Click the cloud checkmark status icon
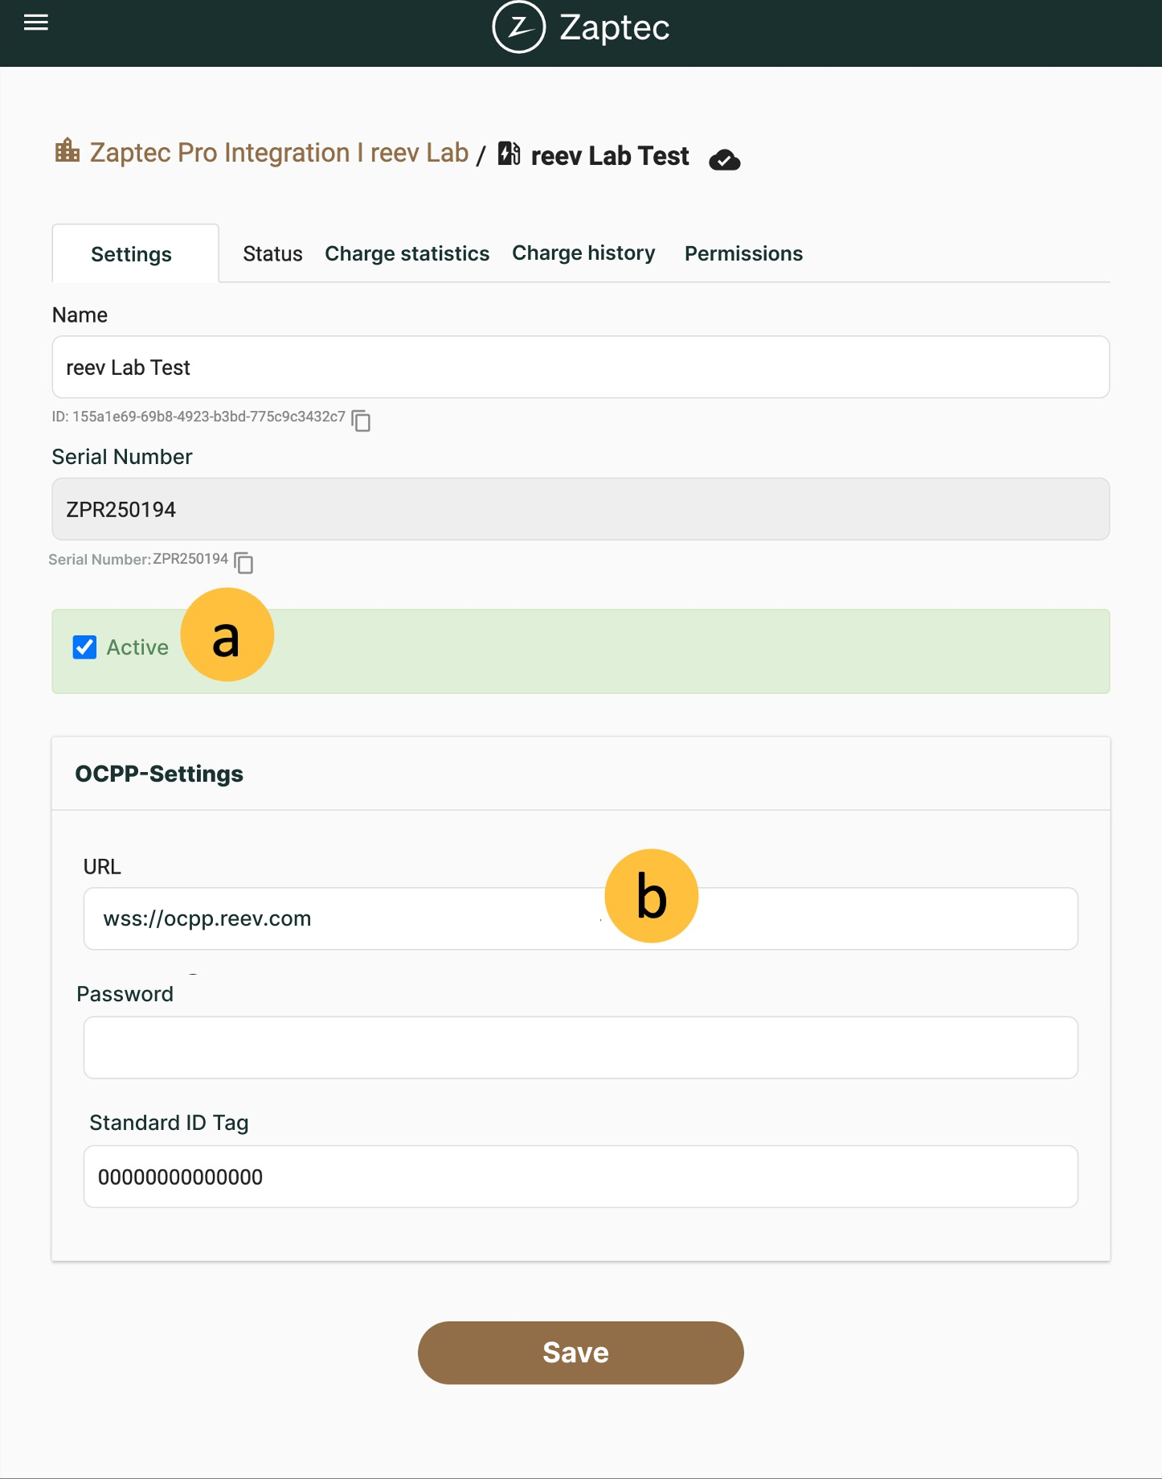The image size is (1162, 1479). tap(724, 160)
